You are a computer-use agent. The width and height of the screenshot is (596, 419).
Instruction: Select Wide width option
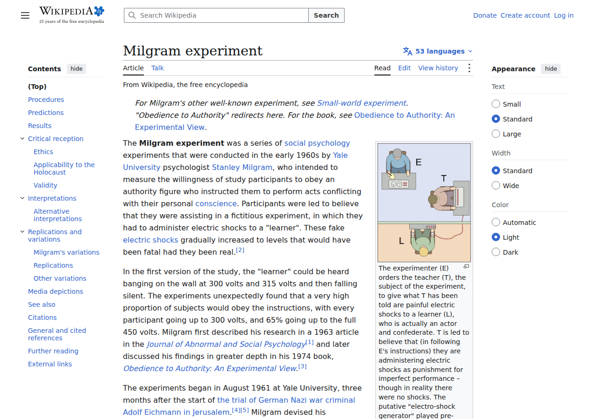pos(496,186)
